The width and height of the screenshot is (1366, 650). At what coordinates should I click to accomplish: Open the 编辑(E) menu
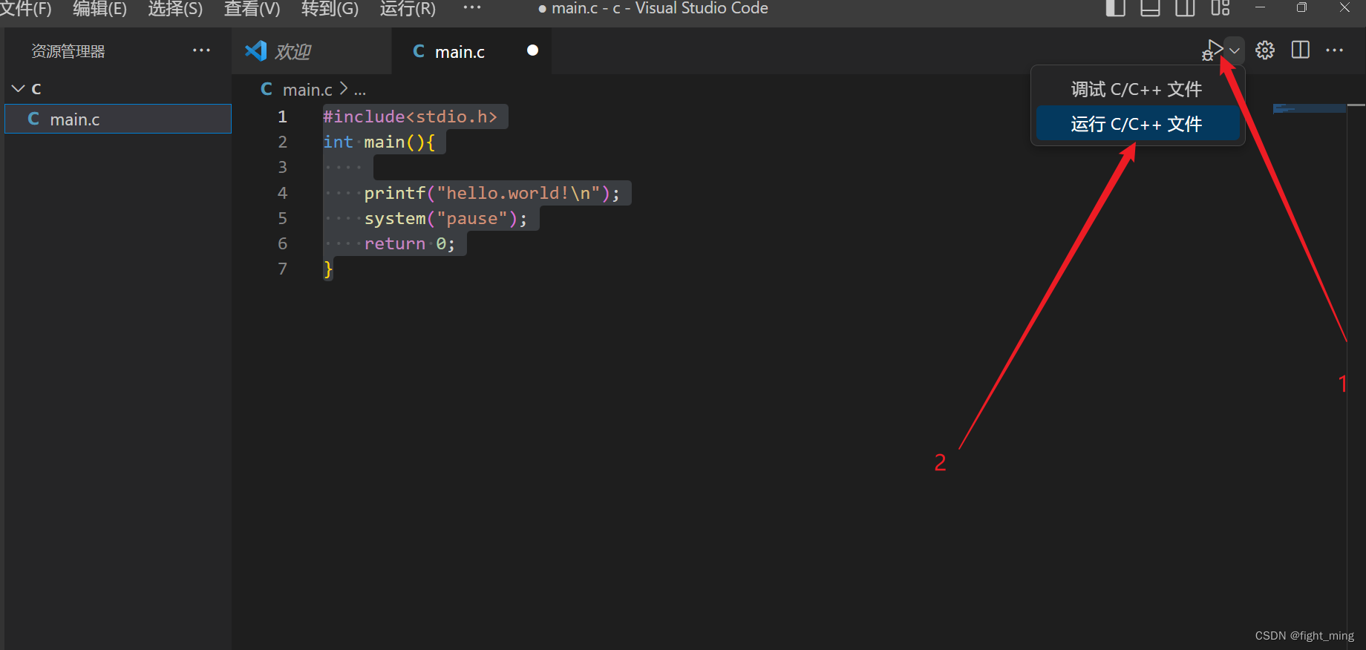click(x=99, y=9)
